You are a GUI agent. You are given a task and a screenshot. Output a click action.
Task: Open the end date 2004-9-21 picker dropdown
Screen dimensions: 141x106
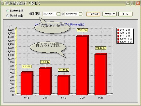point(81,14)
